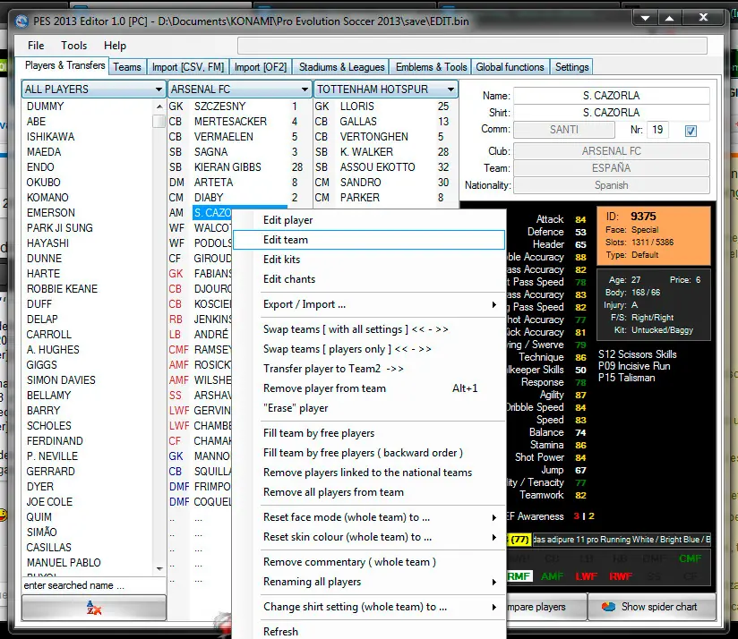Image resolution: width=738 pixels, height=639 pixels.
Task: Click the search name input field
Action: 93,585
